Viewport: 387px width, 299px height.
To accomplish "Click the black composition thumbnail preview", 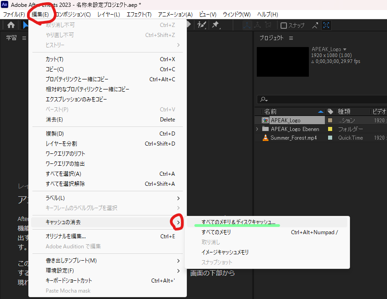I will [x=283, y=62].
